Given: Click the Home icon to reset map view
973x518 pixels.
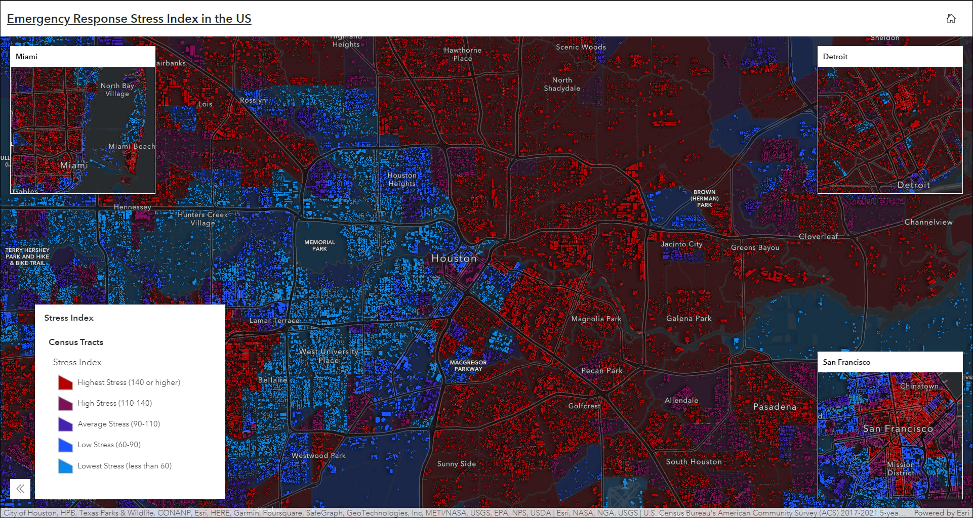Looking at the screenshot, I should pyautogui.click(x=952, y=18).
